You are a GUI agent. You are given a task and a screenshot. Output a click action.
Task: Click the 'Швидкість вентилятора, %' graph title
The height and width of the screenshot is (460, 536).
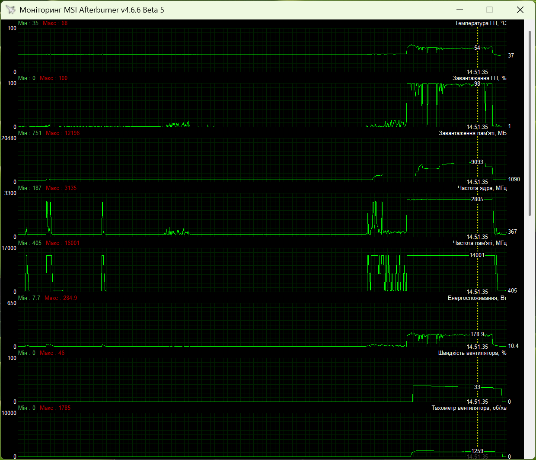pyautogui.click(x=472, y=353)
